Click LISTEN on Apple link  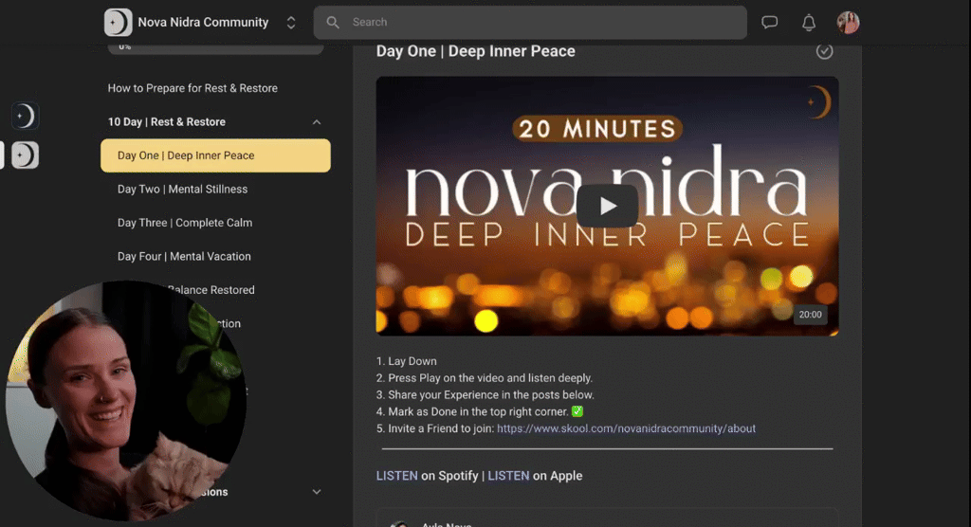(508, 476)
